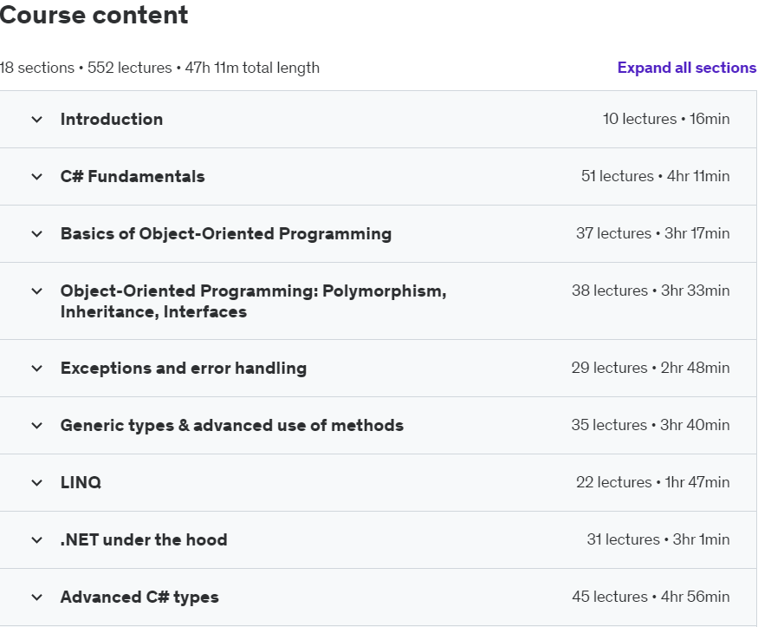Click chevron next to Advanced C# types
Screen dimensions: 758x627
[36, 598]
